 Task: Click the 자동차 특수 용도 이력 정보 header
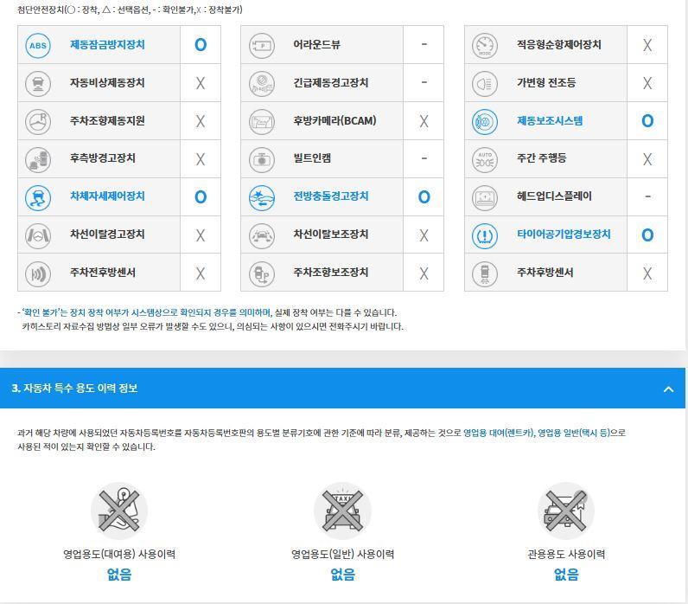74,389
